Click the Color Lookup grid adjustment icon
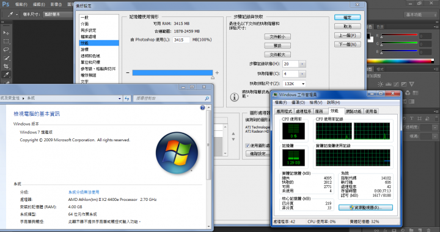Screen dimensions: 440x232 point(416,93)
